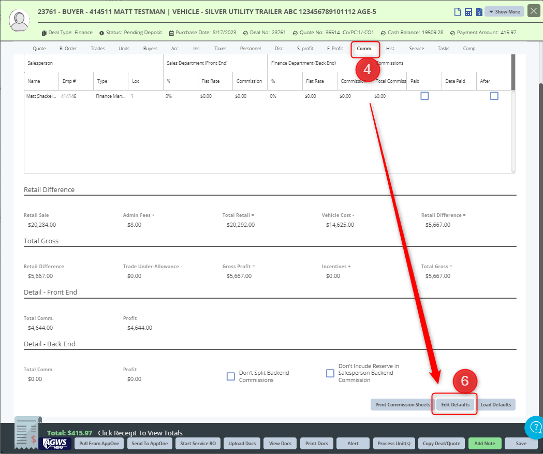Click the Finance Man... type cell
The width and height of the screenshot is (543, 454).
pyautogui.click(x=111, y=96)
